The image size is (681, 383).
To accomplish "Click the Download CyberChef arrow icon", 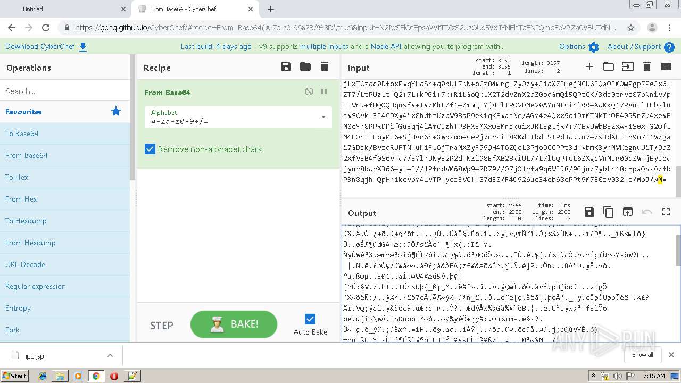I will click(83, 47).
